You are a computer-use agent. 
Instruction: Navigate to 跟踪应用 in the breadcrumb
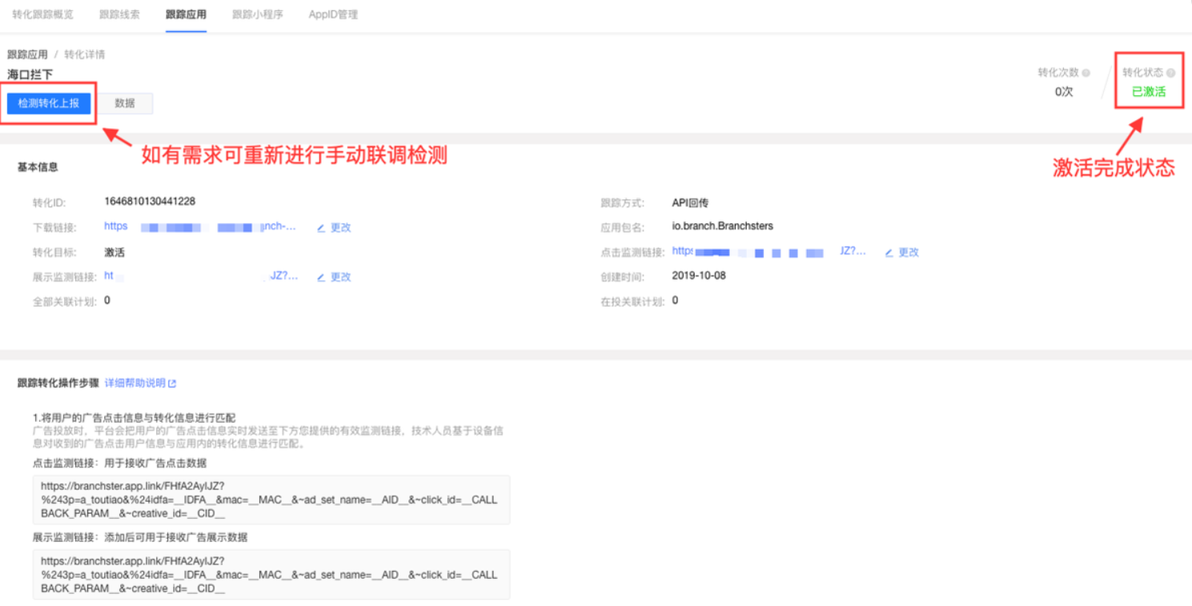(27, 54)
